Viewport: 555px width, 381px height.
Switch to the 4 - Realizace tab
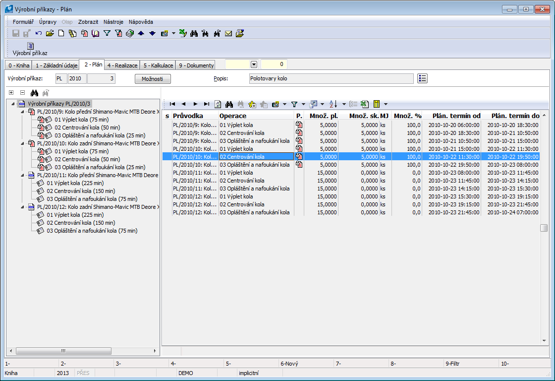click(122, 65)
